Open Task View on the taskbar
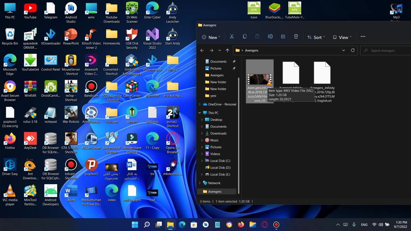 tap(159, 225)
